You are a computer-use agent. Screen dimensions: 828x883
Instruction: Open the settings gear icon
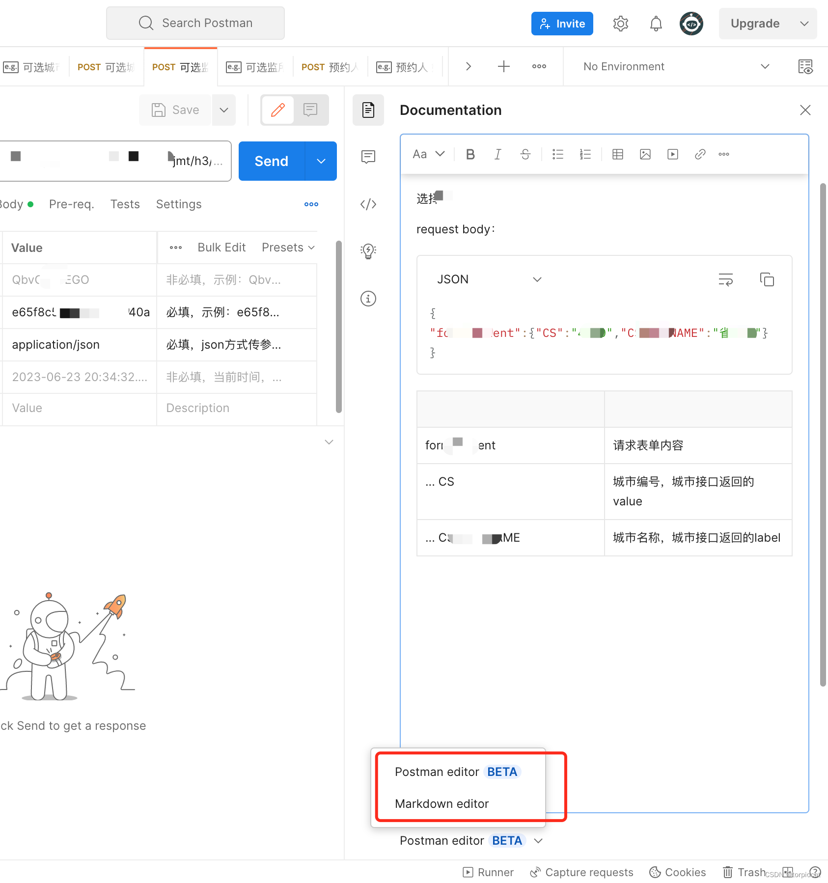pyautogui.click(x=620, y=24)
